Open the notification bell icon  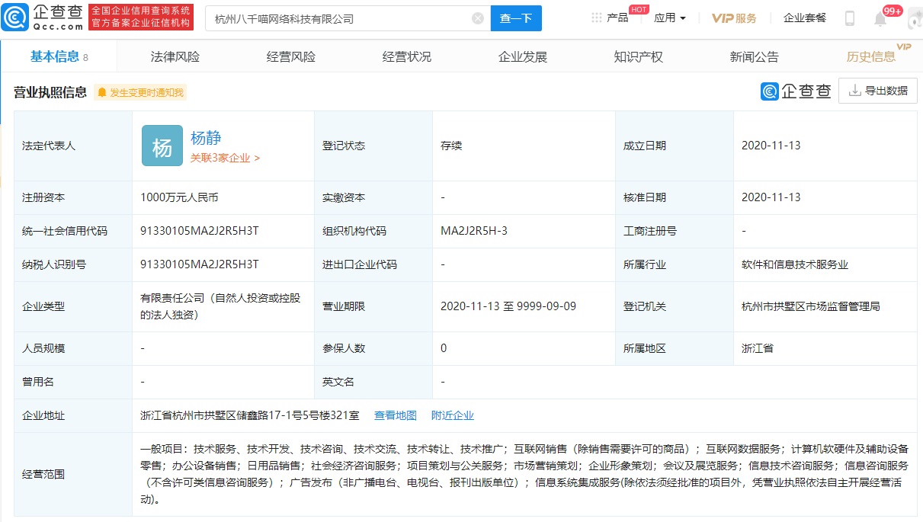tap(880, 19)
